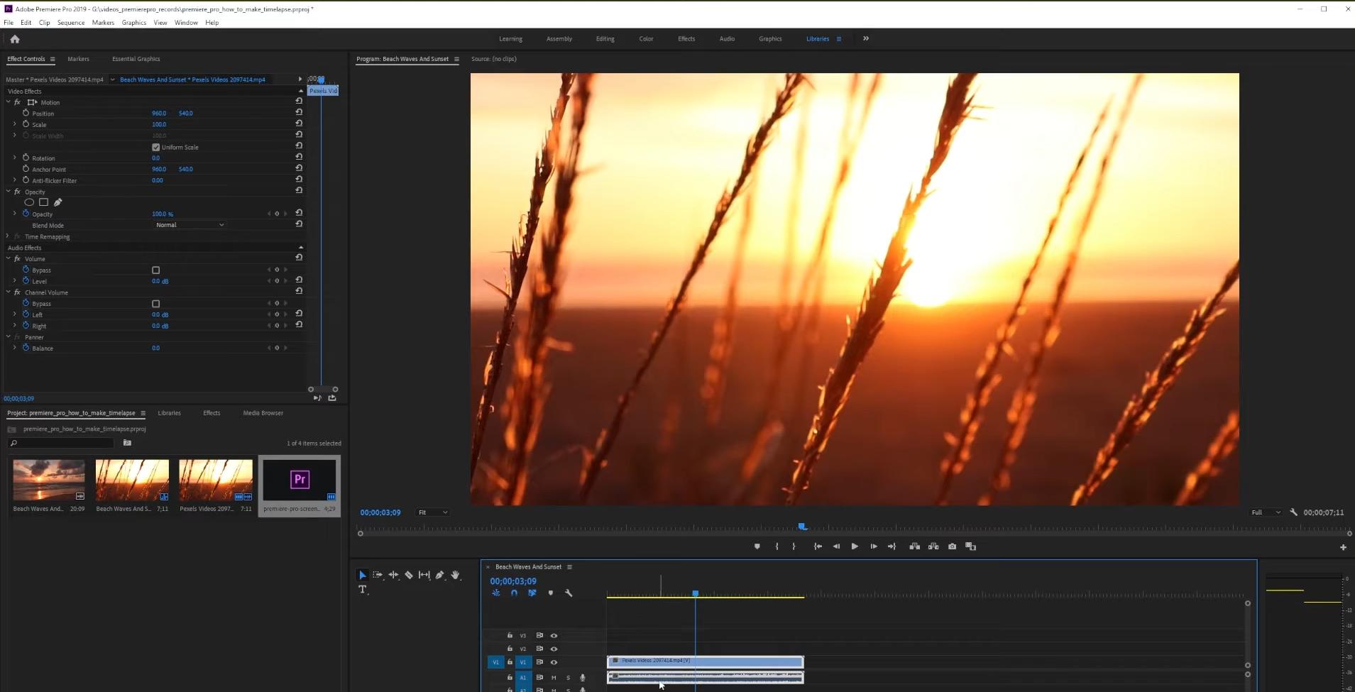The width and height of the screenshot is (1355, 692).
Task: Switch to Color workspace
Action: tap(646, 39)
